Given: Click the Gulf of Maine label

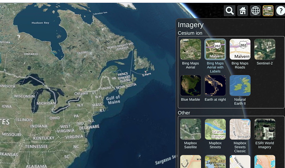Looking at the screenshot, I should (113, 100).
